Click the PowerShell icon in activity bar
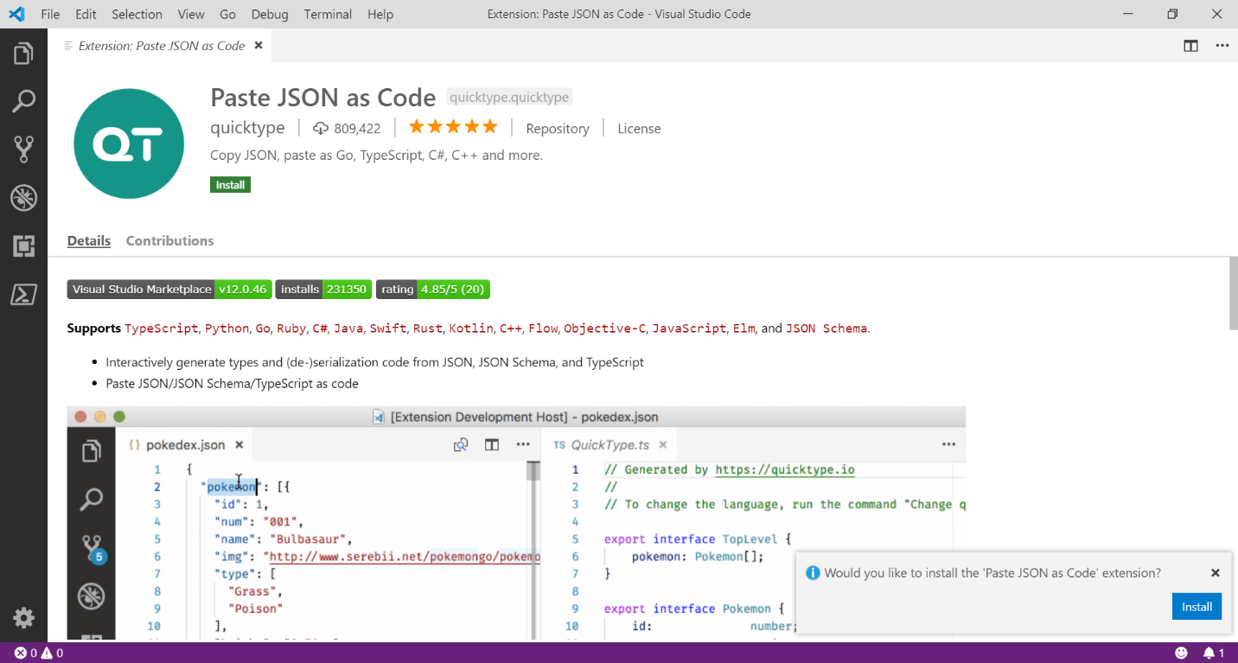Screen dimensions: 1238x663 (23, 295)
